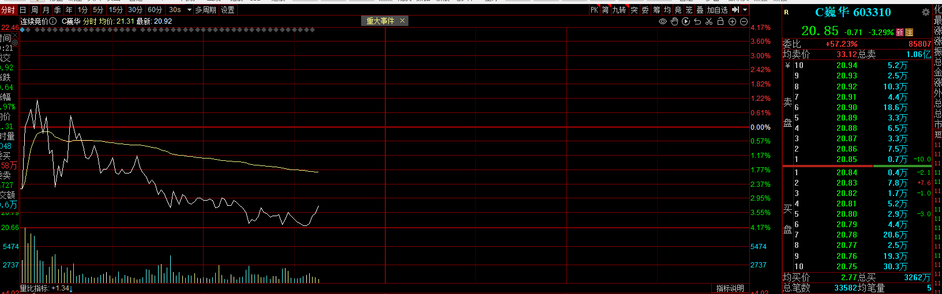Click the eye icon above the chart
The width and height of the screenshot is (942, 294).
(x=663, y=21)
